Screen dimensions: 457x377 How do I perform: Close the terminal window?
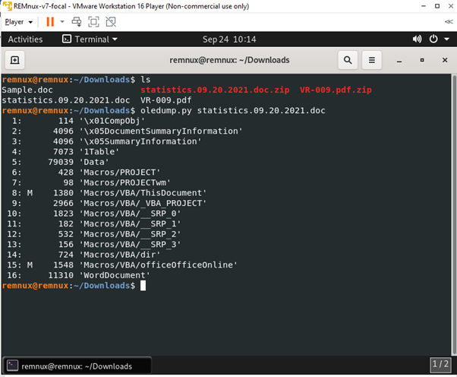[445, 60]
